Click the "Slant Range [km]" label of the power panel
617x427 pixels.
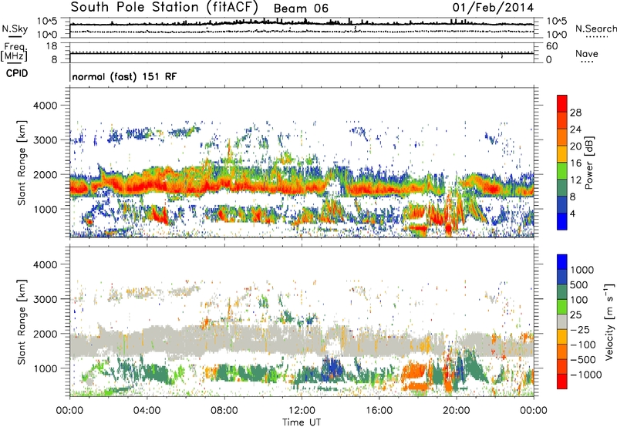click(x=22, y=163)
